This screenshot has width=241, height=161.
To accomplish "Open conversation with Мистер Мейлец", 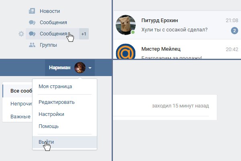I will (177, 49).
